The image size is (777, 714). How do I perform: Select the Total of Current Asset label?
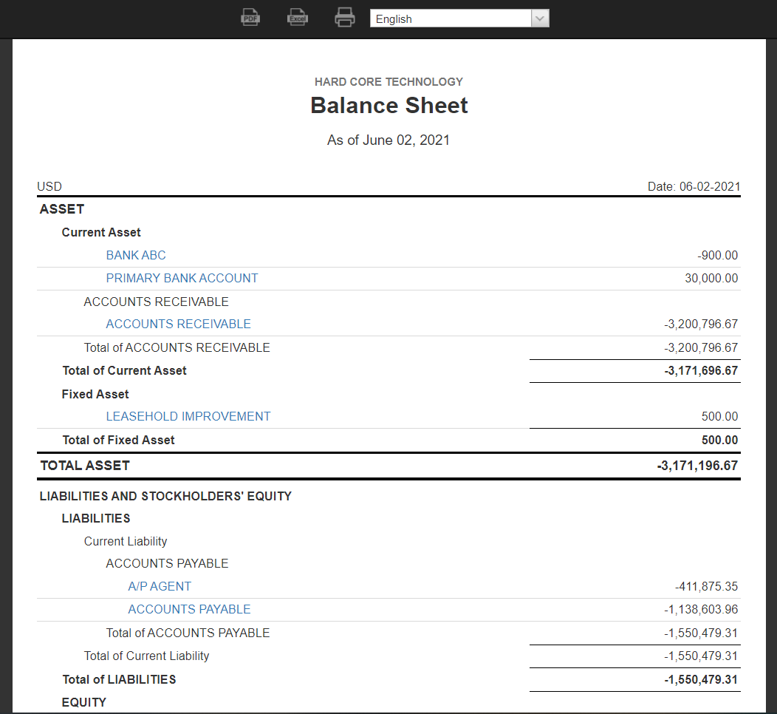[124, 370]
